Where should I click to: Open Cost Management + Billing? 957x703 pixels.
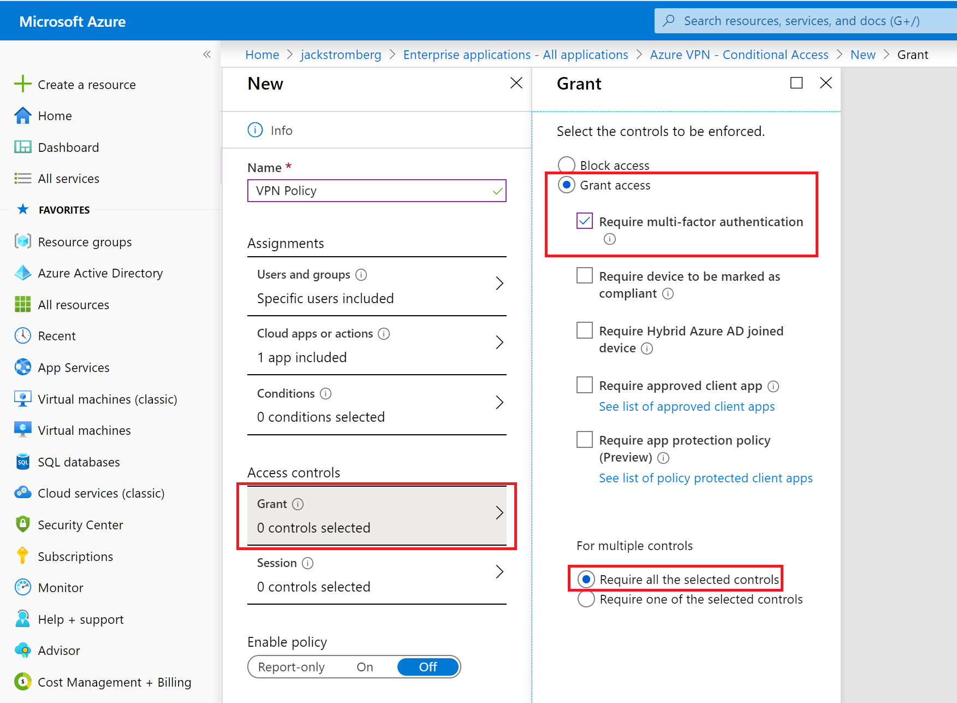(x=114, y=682)
